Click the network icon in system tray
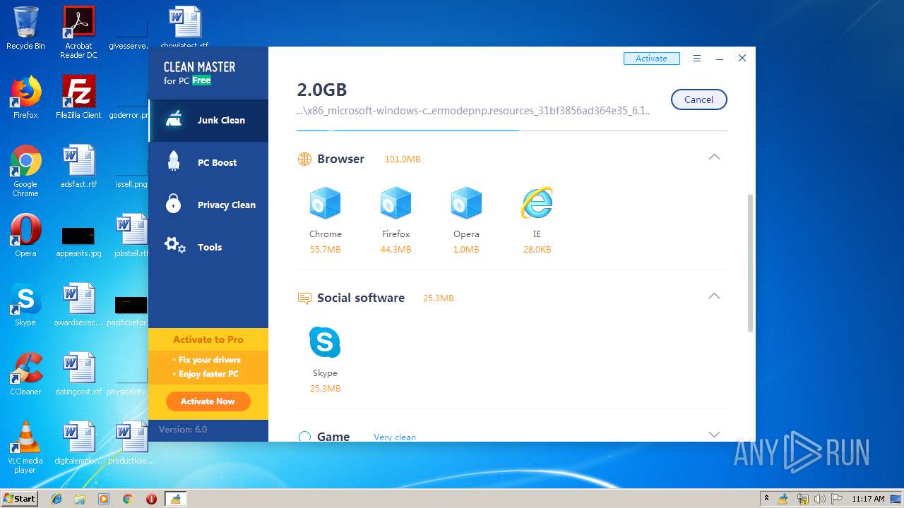Viewport: 904px width, 508px height. 803,499
